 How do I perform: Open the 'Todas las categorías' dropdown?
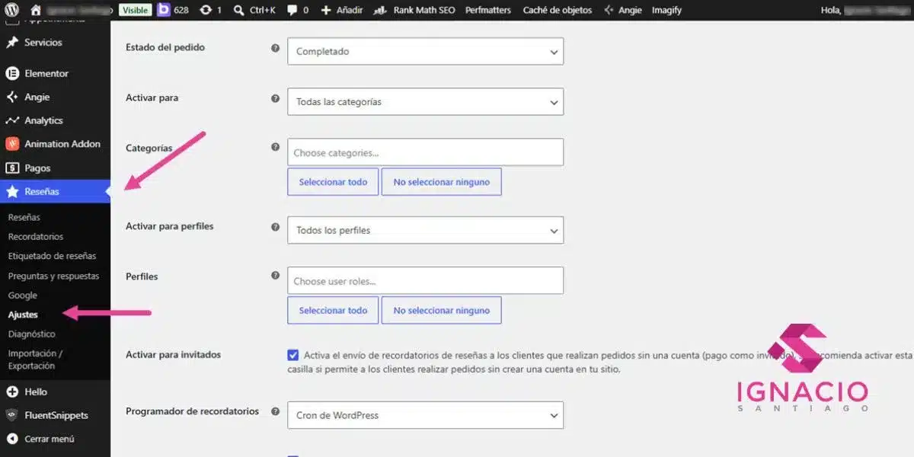pyautogui.click(x=425, y=102)
